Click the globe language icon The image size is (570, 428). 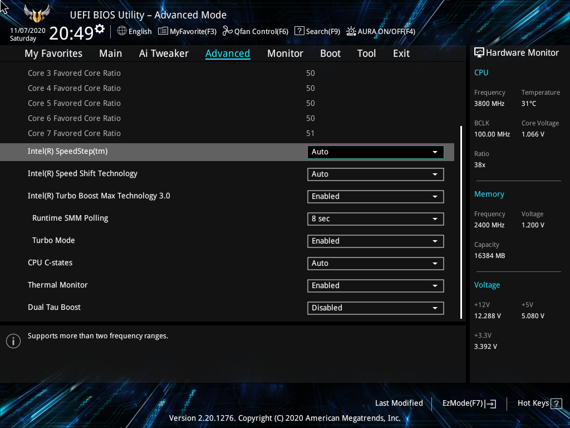coord(122,31)
